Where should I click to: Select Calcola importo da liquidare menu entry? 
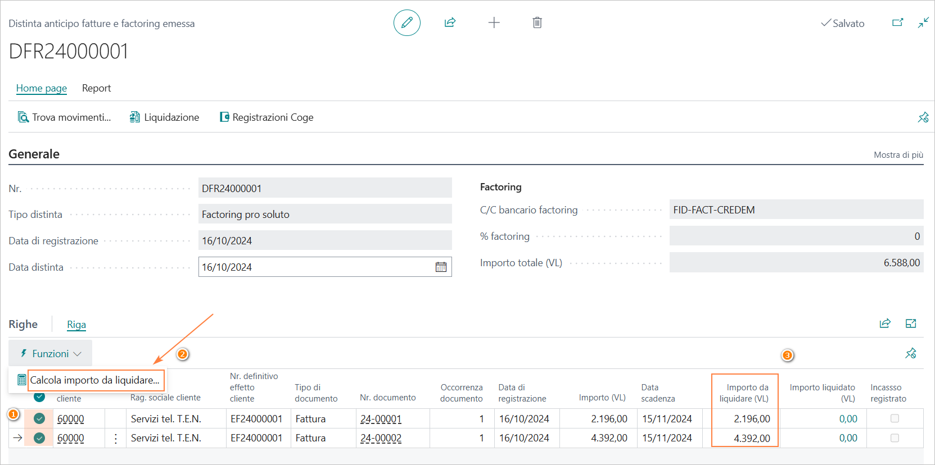pos(94,380)
